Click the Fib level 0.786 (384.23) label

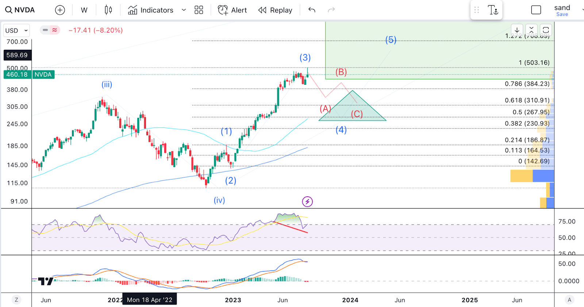pos(527,84)
